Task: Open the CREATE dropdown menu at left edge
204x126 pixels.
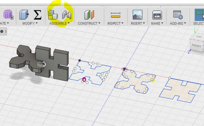Action: pyautogui.click(x=4, y=23)
